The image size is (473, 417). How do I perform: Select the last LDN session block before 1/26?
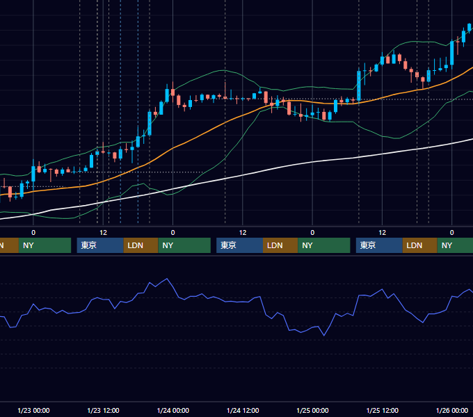(x=420, y=245)
